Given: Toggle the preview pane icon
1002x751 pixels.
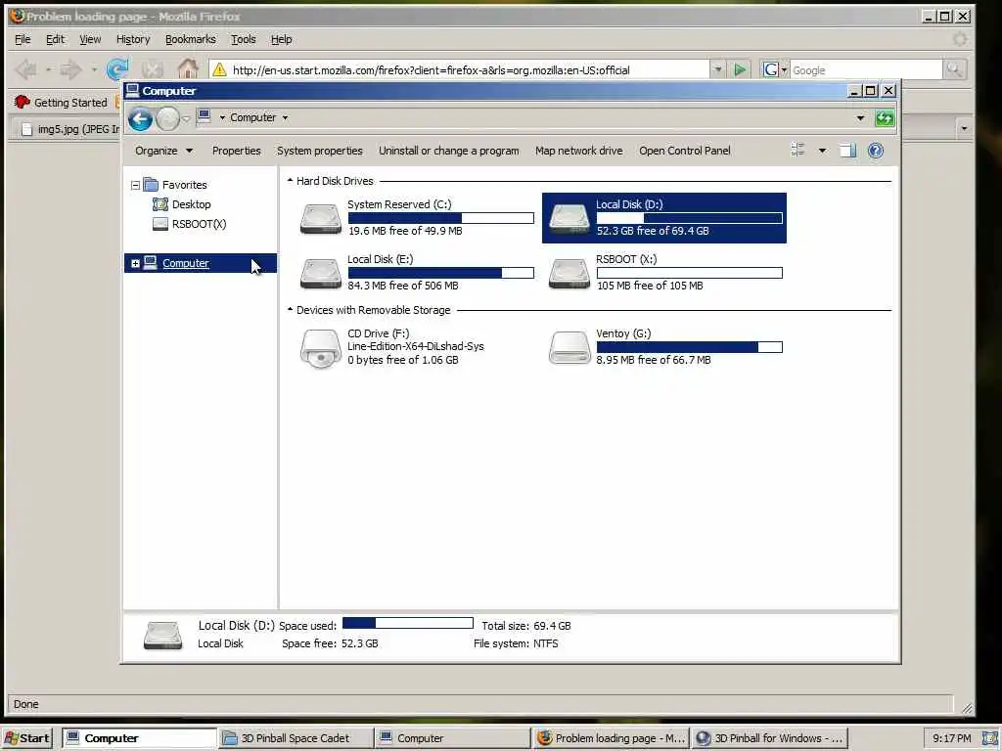Looking at the screenshot, I should point(848,151).
